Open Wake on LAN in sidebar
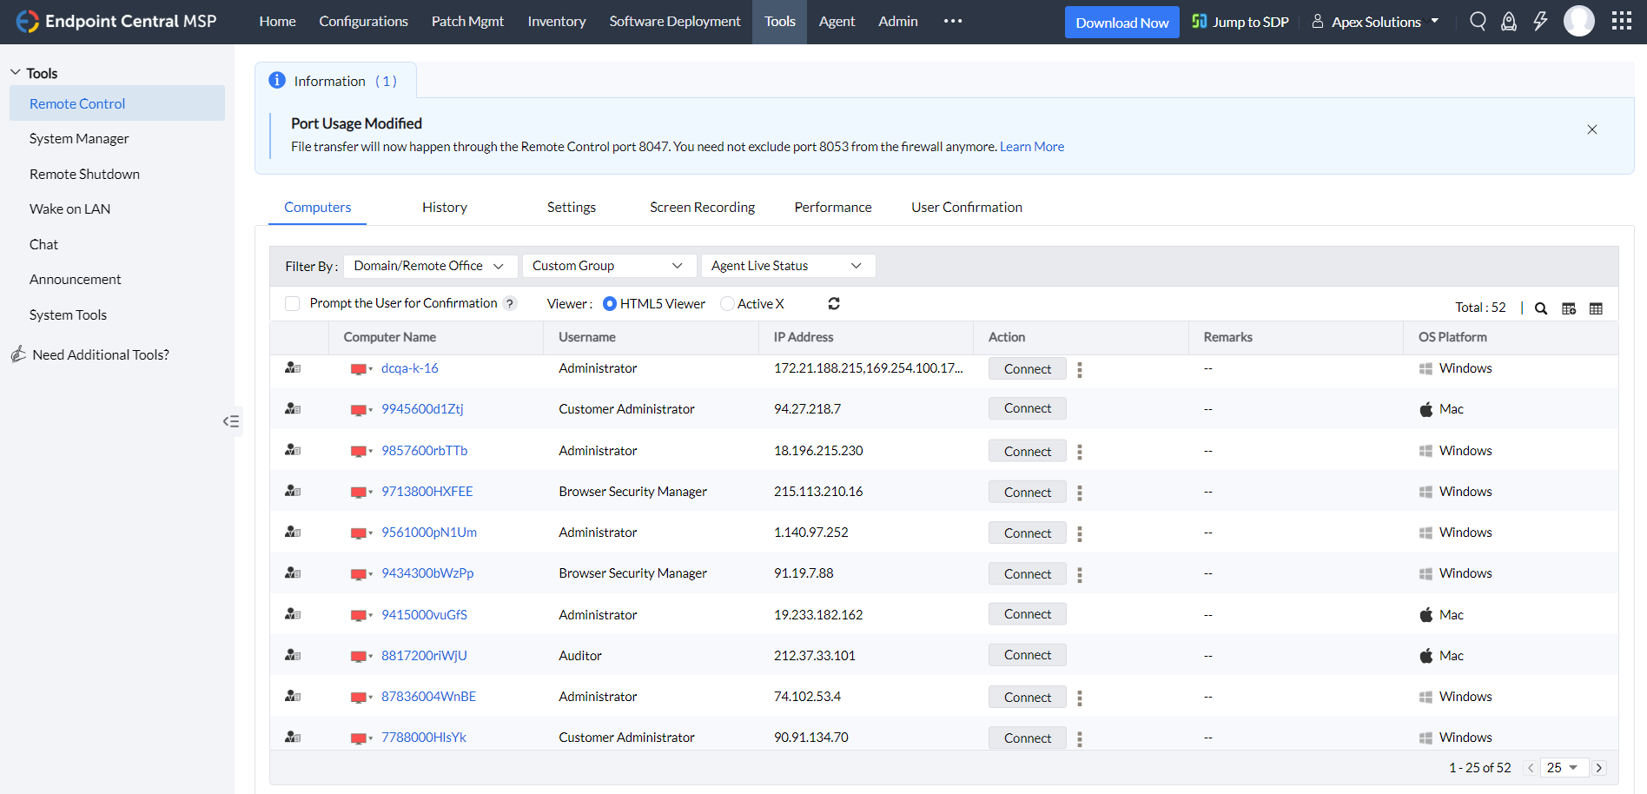1647x794 pixels. [69, 208]
